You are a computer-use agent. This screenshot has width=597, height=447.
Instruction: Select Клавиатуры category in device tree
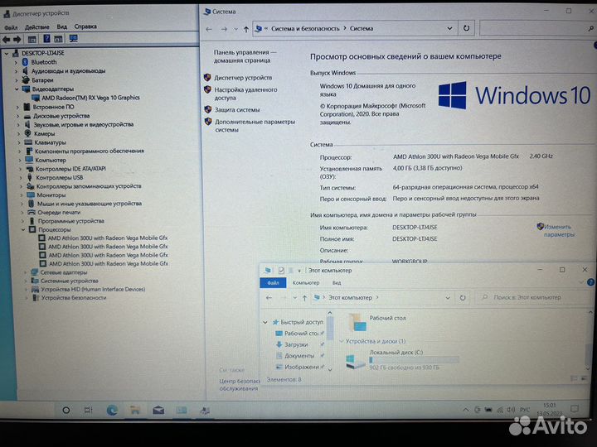50,142
